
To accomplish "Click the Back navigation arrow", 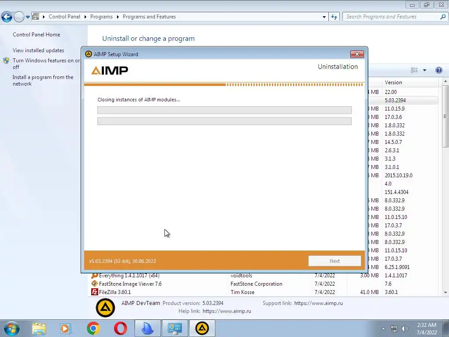I will point(7,17).
